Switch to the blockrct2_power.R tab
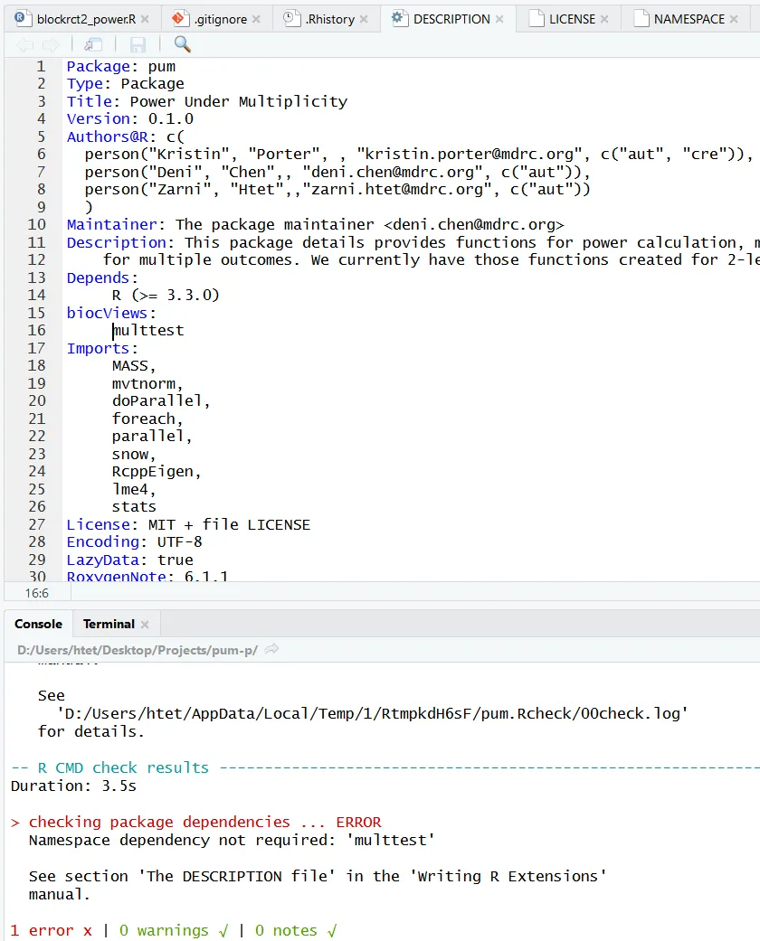This screenshot has width=760, height=941. (86, 19)
